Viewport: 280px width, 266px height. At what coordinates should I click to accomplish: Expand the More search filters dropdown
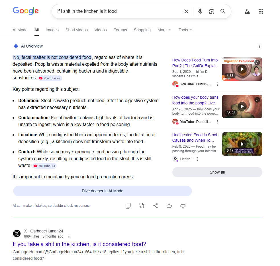pyautogui.click(x=164, y=30)
